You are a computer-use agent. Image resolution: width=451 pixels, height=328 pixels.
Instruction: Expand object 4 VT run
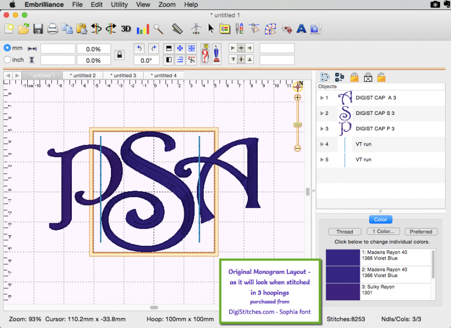pos(321,144)
